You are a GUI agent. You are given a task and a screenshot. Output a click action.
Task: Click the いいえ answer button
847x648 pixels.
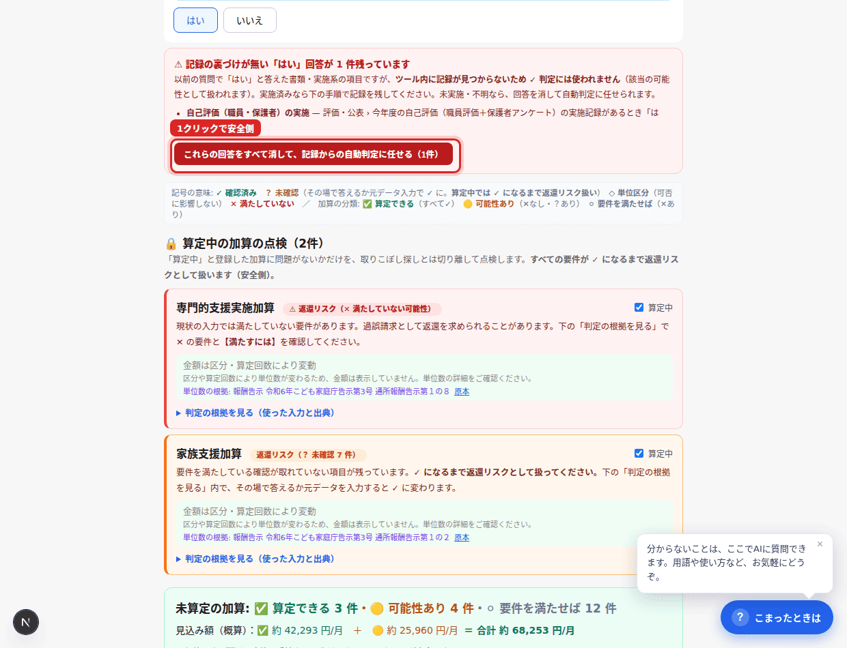250,20
